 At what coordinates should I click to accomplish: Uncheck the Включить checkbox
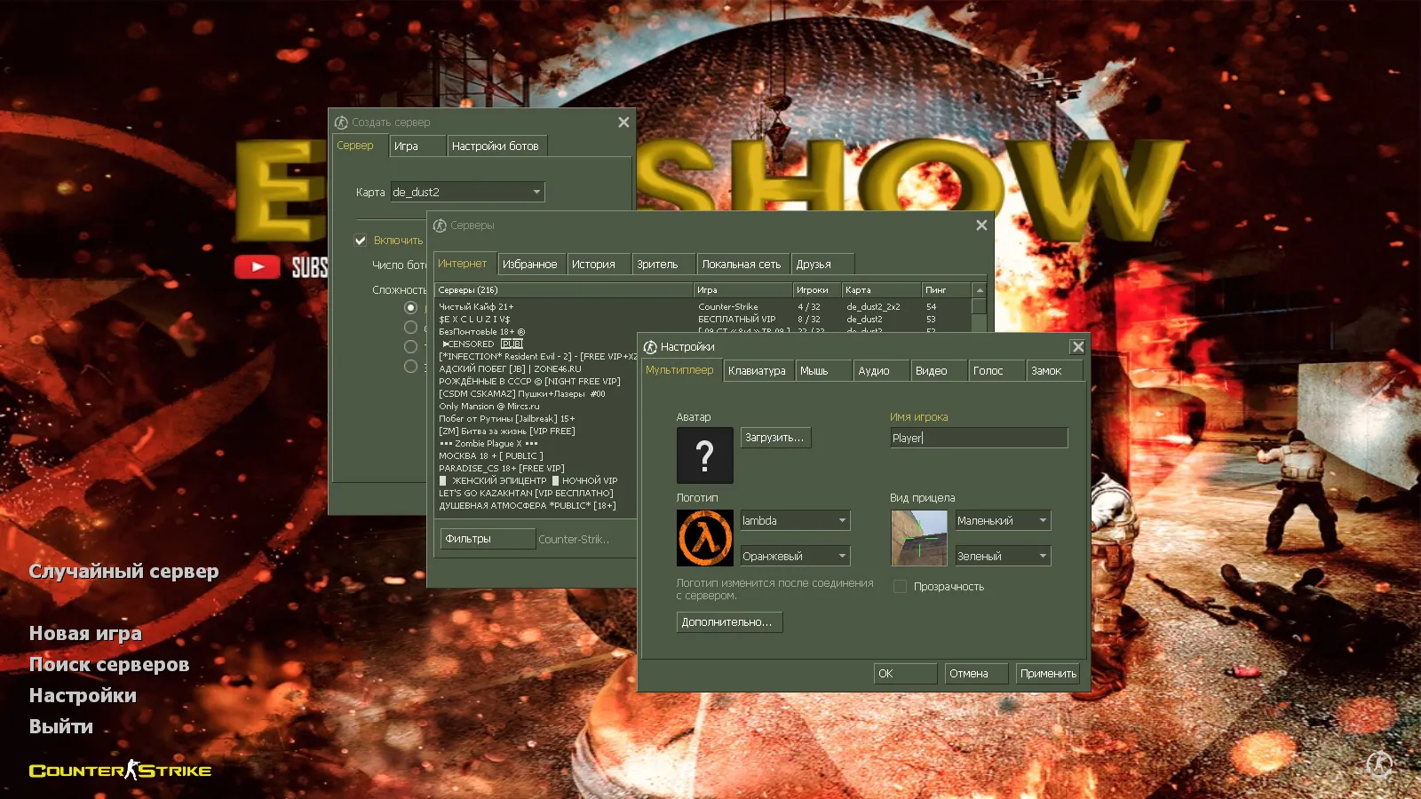coord(361,240)
